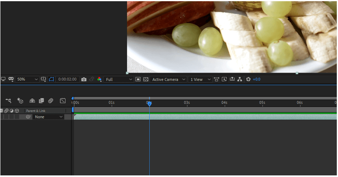Click the 05s mark on the time ruler
The image size is (338, 177).
(262, 103)
